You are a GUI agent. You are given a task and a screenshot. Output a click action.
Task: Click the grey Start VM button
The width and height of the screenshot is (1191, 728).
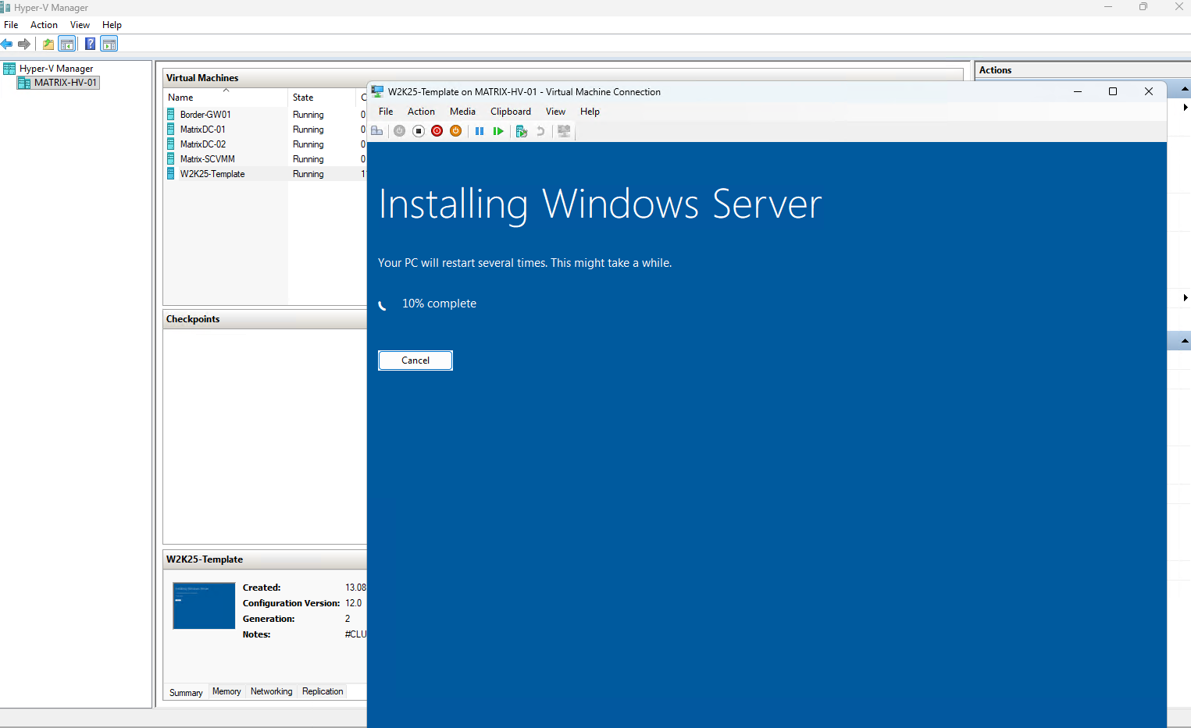pos(399,131)
